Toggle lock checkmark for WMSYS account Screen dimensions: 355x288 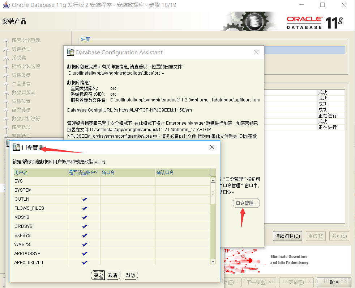85,245
